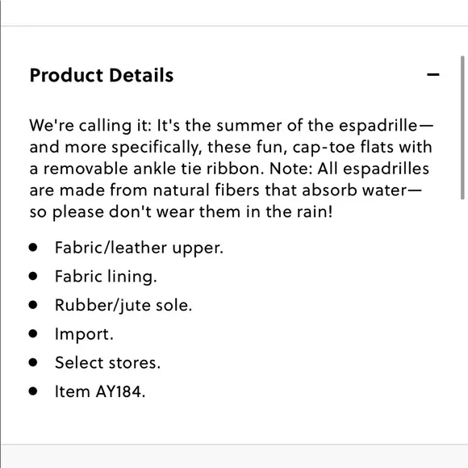This screenshot has width=468, height=468.
Task: Click the description paragraph about espadrilles
Action: (232, 169)
